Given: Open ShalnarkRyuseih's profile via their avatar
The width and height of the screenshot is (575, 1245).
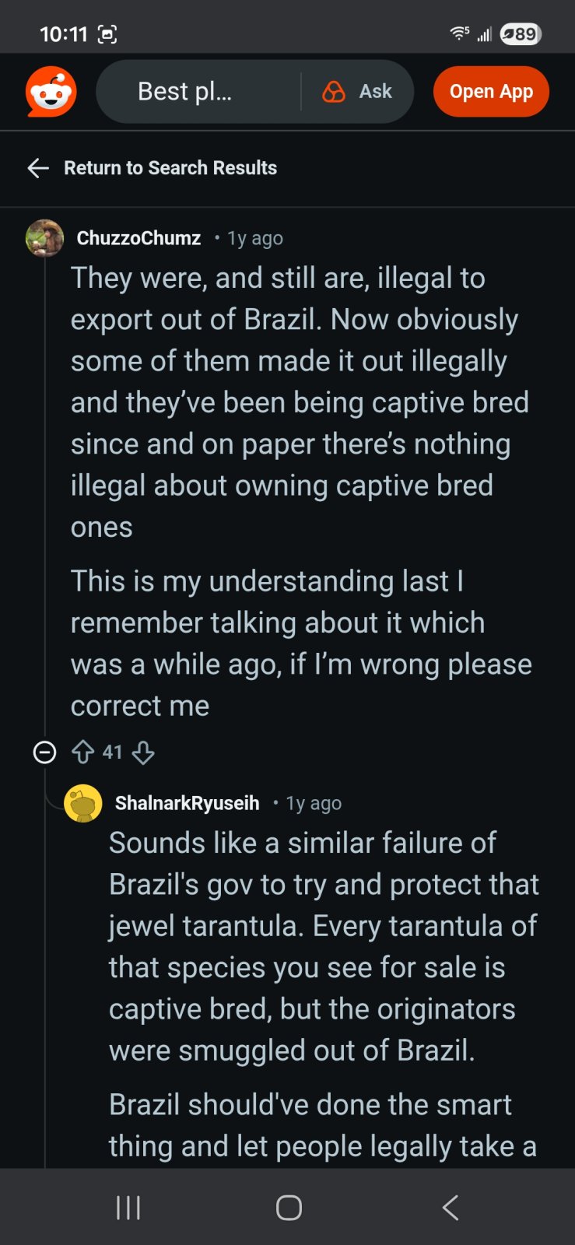Looking at the screenshot, I should click(x=83, y=803).
